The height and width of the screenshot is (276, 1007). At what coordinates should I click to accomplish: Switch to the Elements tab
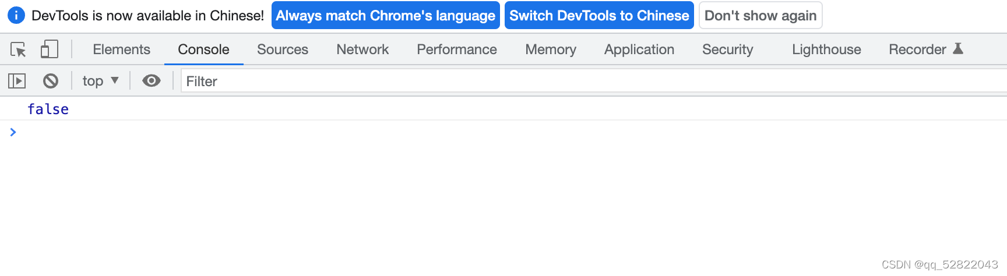(x=121, y=49)
